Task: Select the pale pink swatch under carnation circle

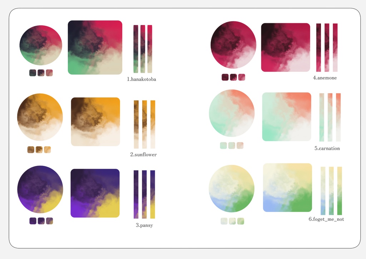Action: click(240, 145)
